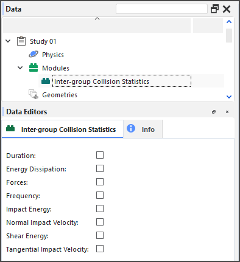
Task: Select Study 01 in the tree
Action: pyautogui.click(x=43, y=41)
